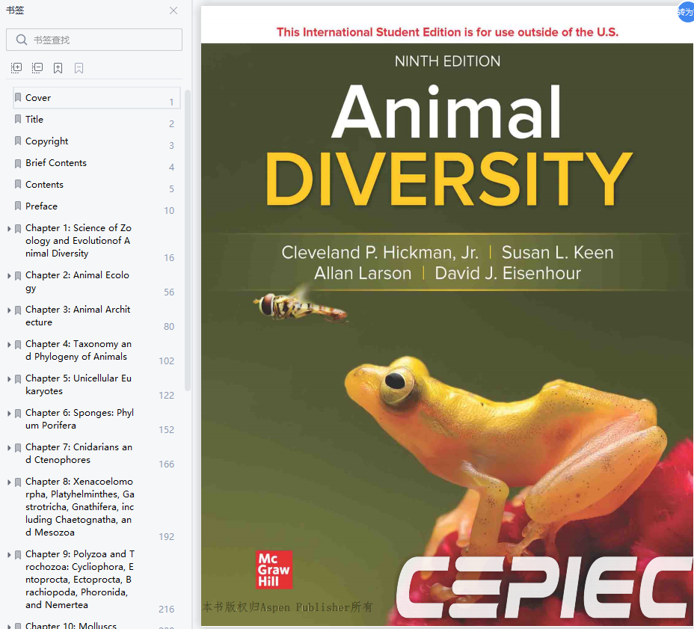This screenshot has height=629, width=694.
Task: Click the delete bookmark icon
Action: (79, 68)
